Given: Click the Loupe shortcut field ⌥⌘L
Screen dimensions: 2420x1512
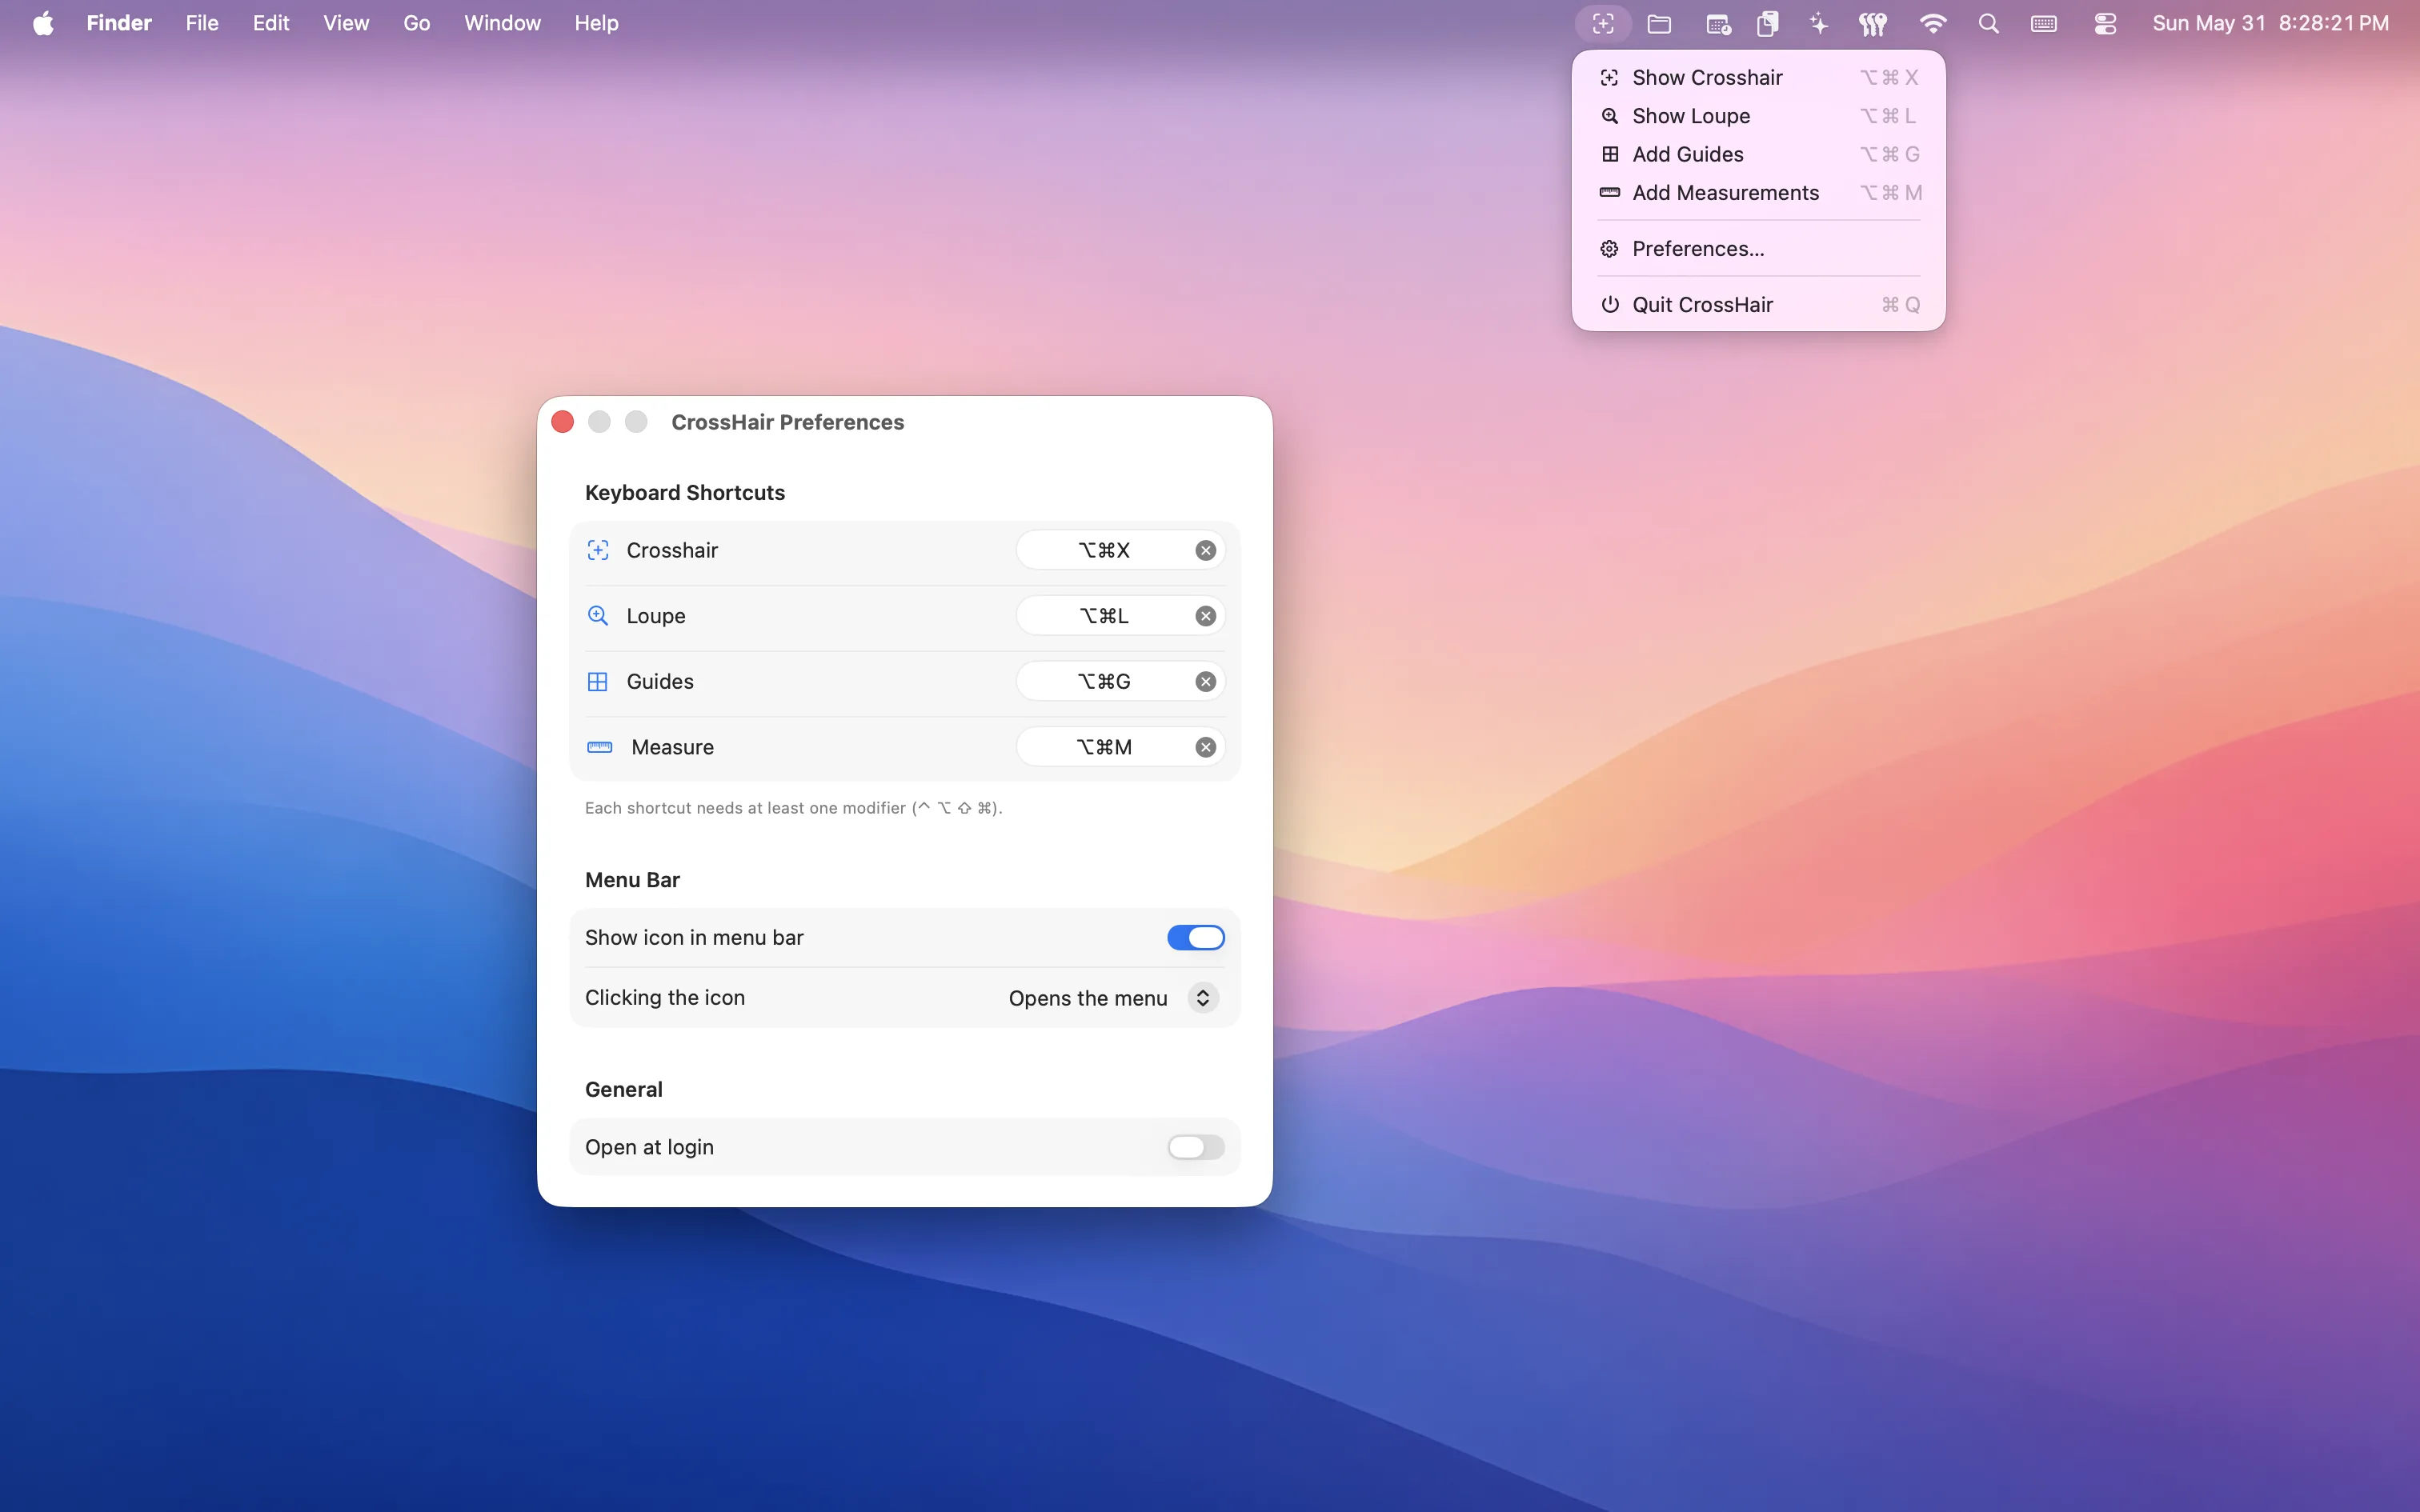Looking at the screenshot, I should [1121, 616].
